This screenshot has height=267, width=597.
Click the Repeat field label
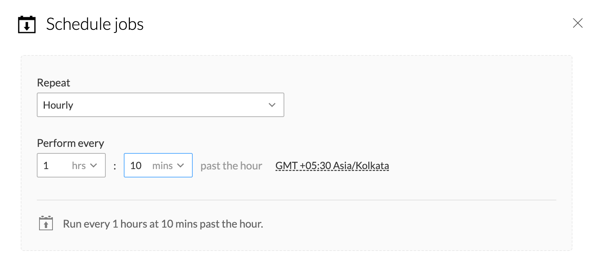click(x=54, y=83)
